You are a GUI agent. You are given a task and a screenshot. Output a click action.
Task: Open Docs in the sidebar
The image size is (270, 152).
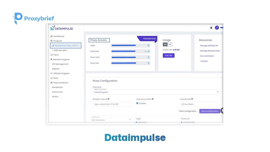56,78
